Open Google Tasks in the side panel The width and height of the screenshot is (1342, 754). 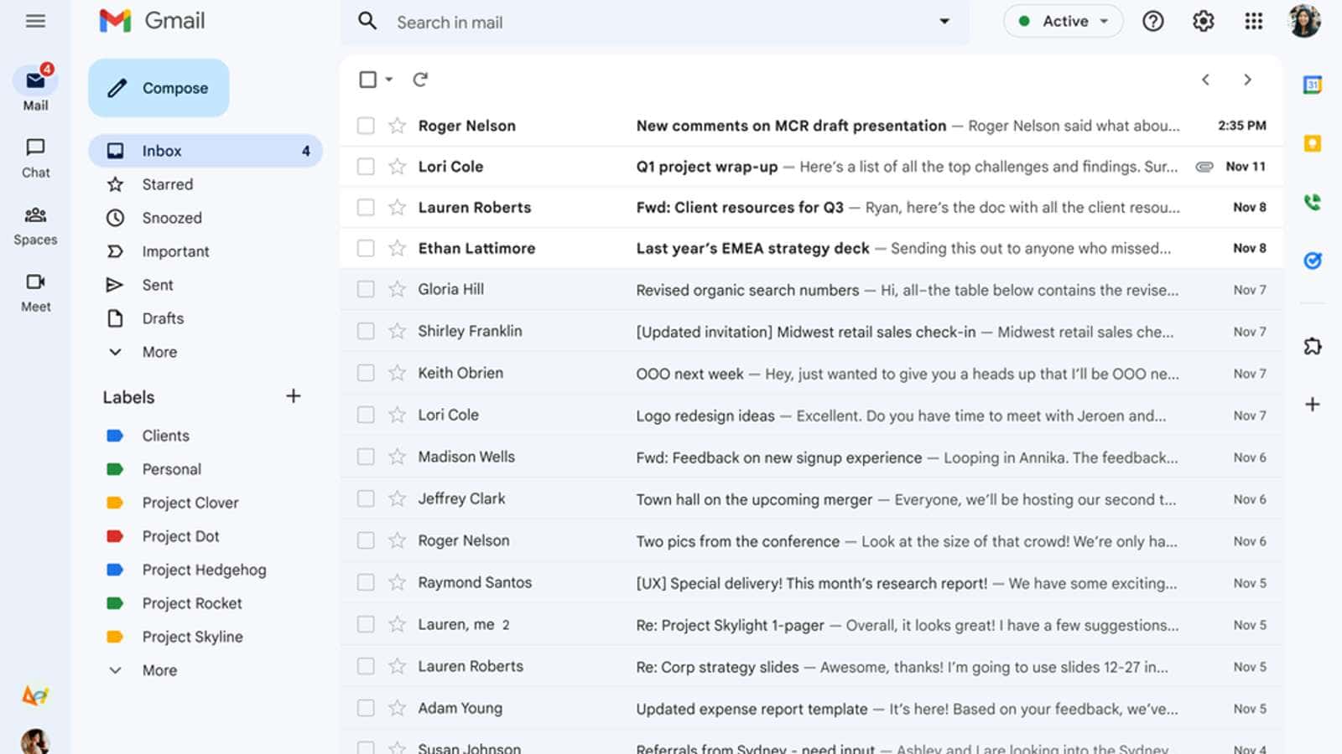point(1313,260)
